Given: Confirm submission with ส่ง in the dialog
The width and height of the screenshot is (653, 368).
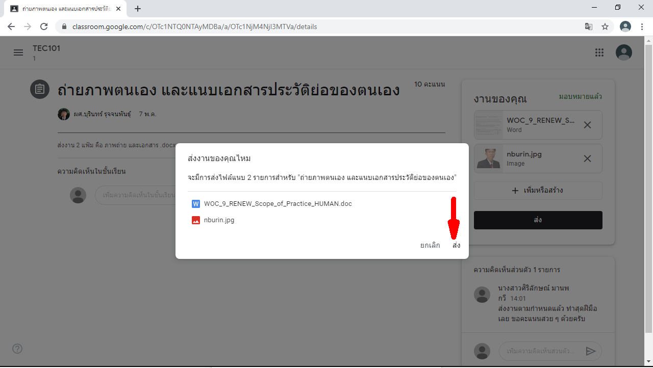Looking at the screenshot, I should tap(456, 246).
